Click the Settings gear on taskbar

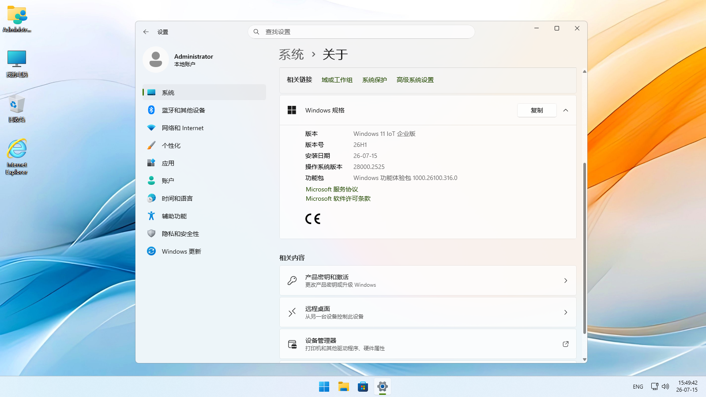(383, 387)
